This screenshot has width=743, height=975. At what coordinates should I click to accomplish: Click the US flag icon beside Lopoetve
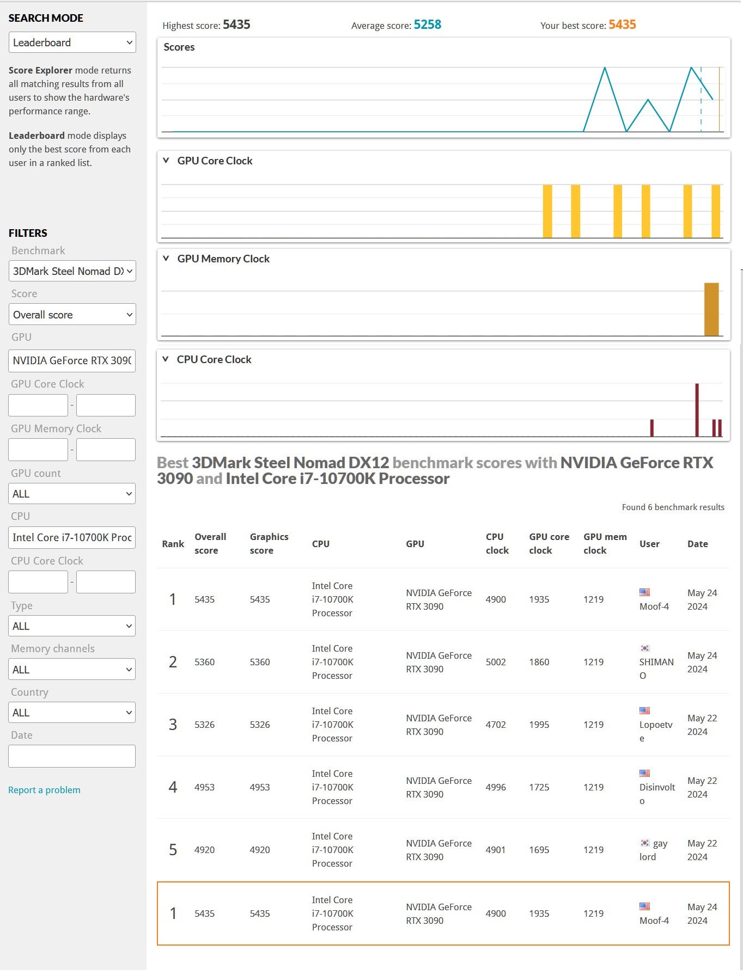644,710
